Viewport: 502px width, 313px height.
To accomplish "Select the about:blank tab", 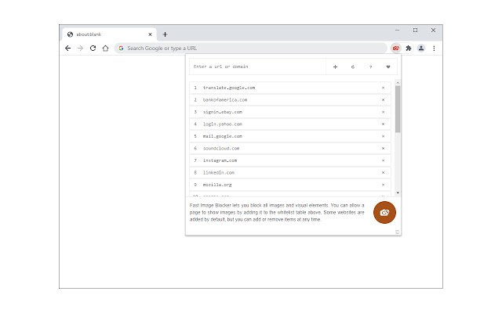I will click(109, 34).
